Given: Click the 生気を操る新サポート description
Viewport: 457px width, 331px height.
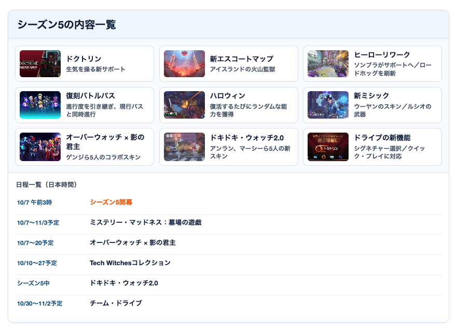Looking at the screenshot, I should coord(95,69).
